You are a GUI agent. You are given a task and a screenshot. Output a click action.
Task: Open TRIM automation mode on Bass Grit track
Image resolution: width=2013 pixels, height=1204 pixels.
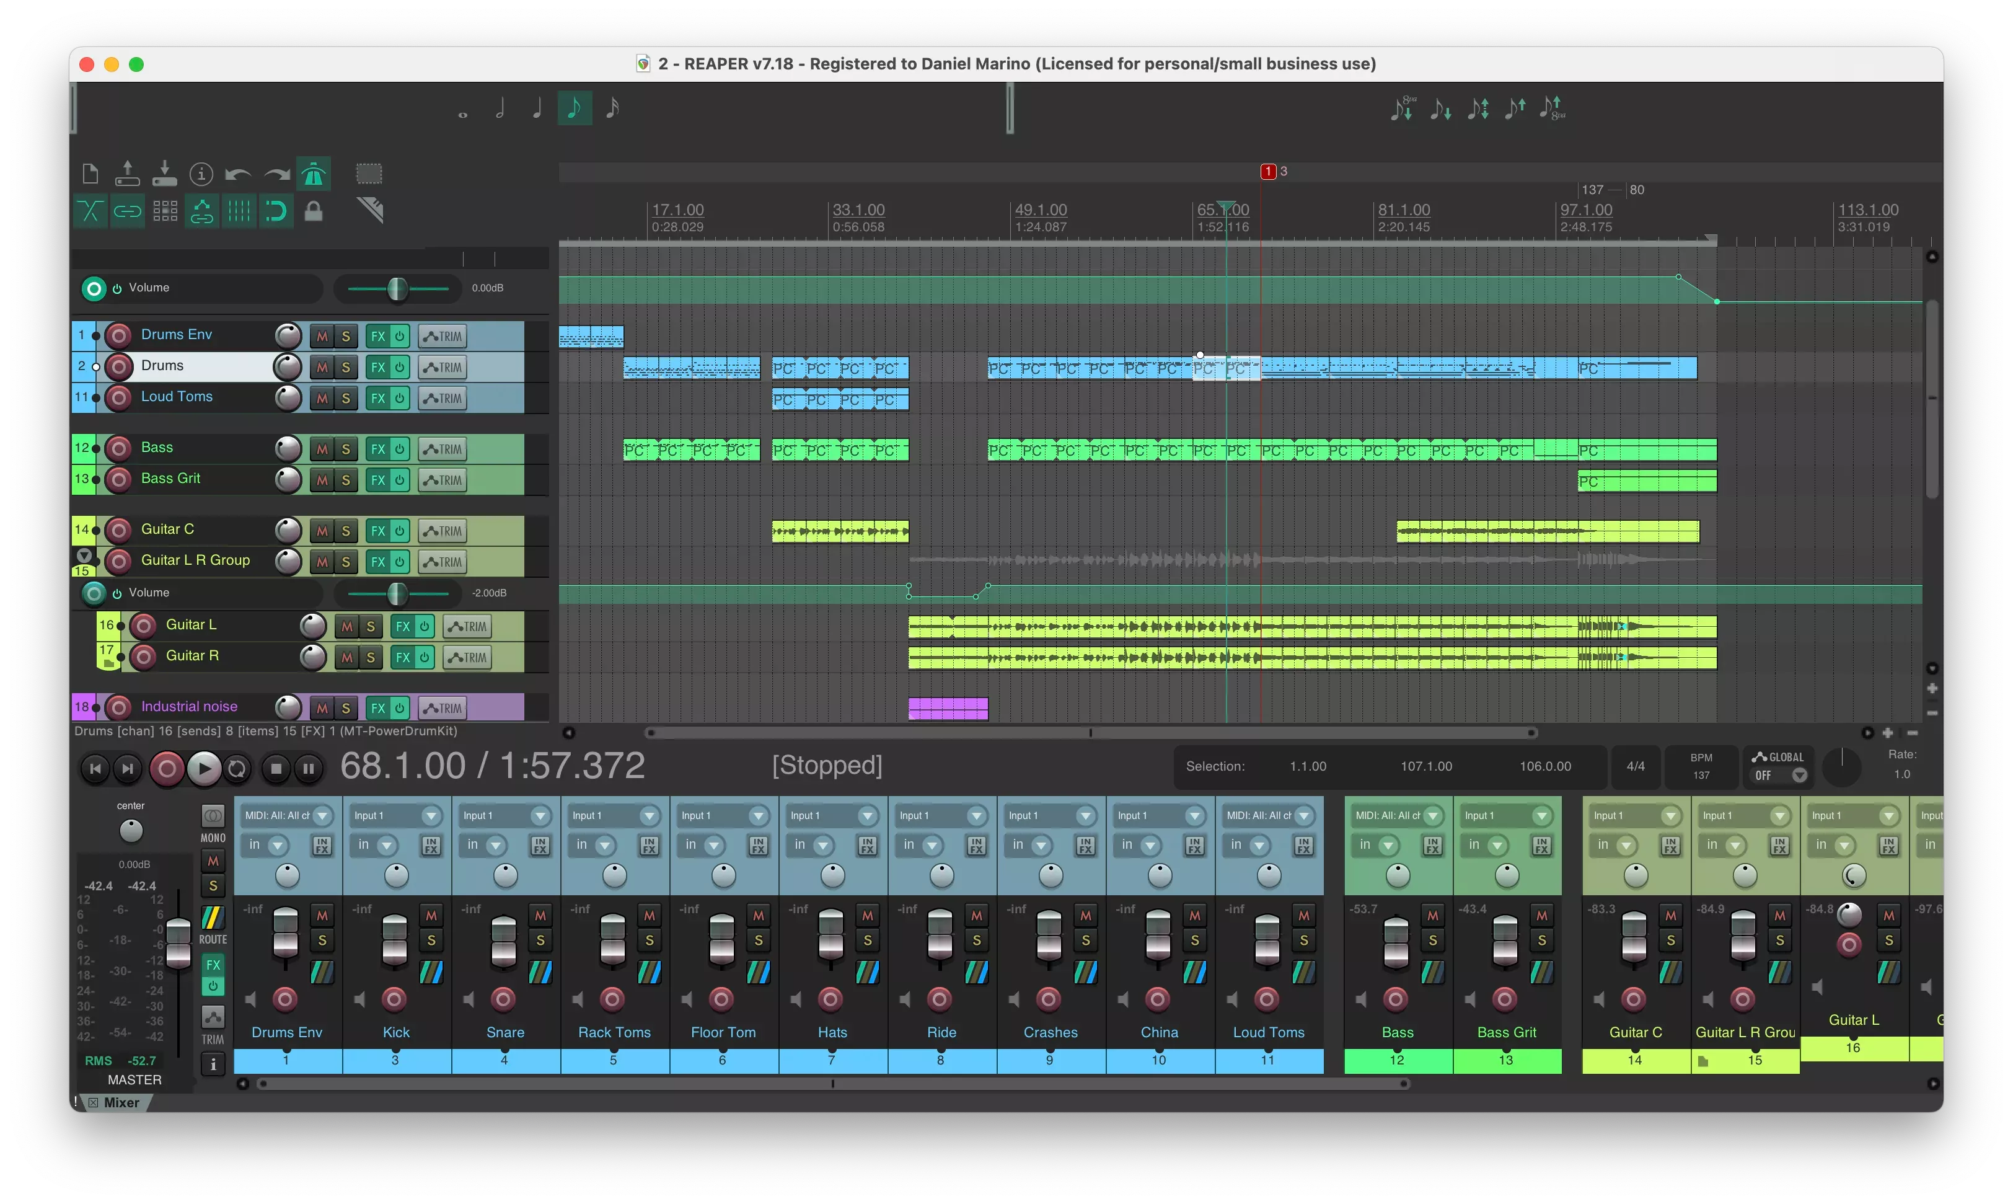[x=443, y=480]
